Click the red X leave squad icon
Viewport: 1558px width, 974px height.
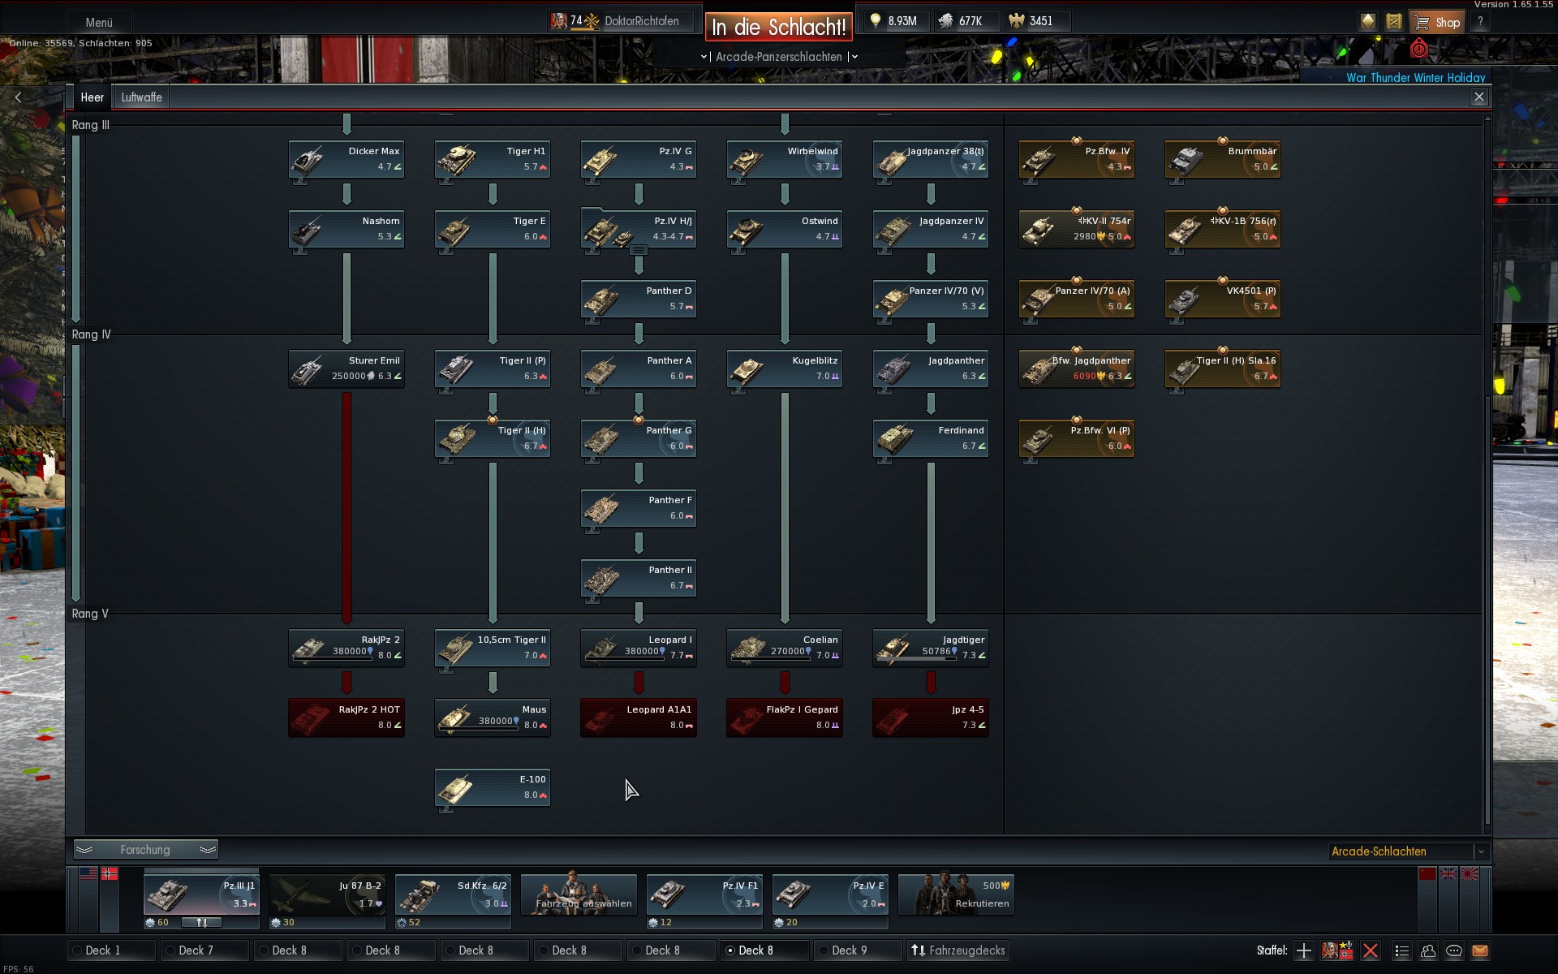coord(1371,950)
